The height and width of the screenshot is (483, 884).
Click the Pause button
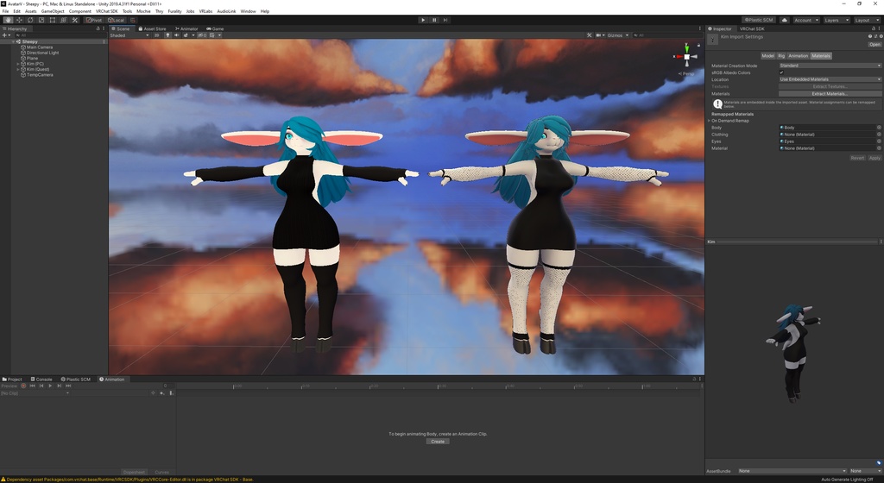pyautogui.click(x=434, y=20)
